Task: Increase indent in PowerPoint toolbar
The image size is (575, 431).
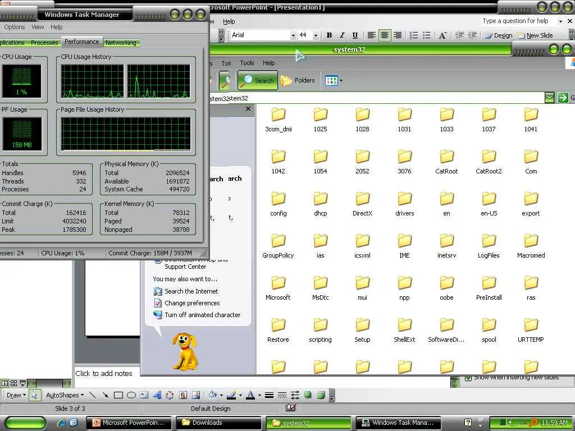Action: point(473,35)
